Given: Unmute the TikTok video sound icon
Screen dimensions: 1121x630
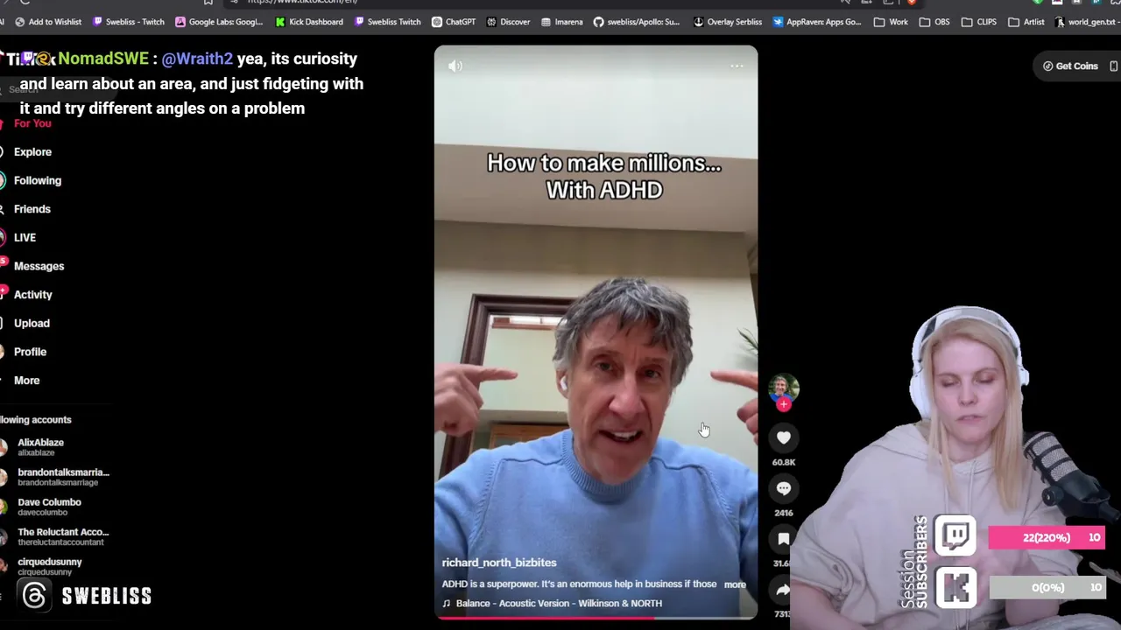Looking at the screenshot, I should point(455,66).
